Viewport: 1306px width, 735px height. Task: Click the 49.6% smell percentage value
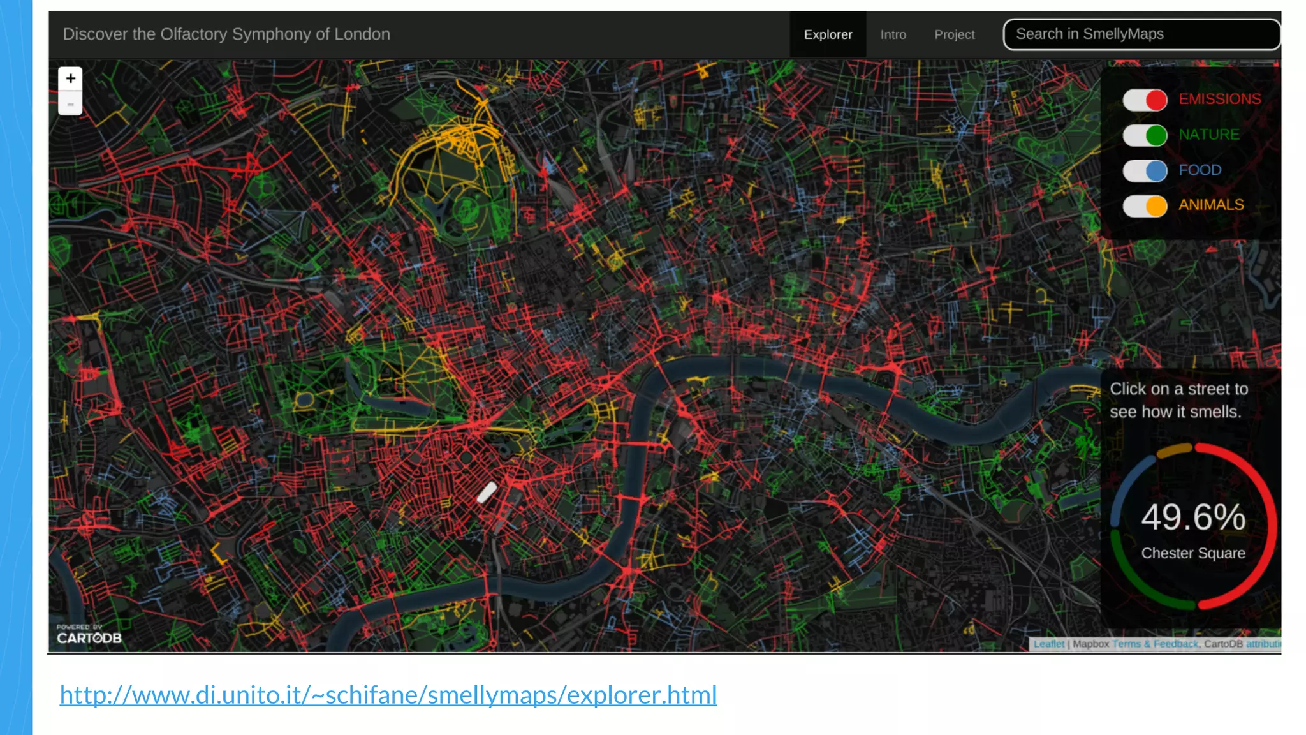coord(1193,517)
